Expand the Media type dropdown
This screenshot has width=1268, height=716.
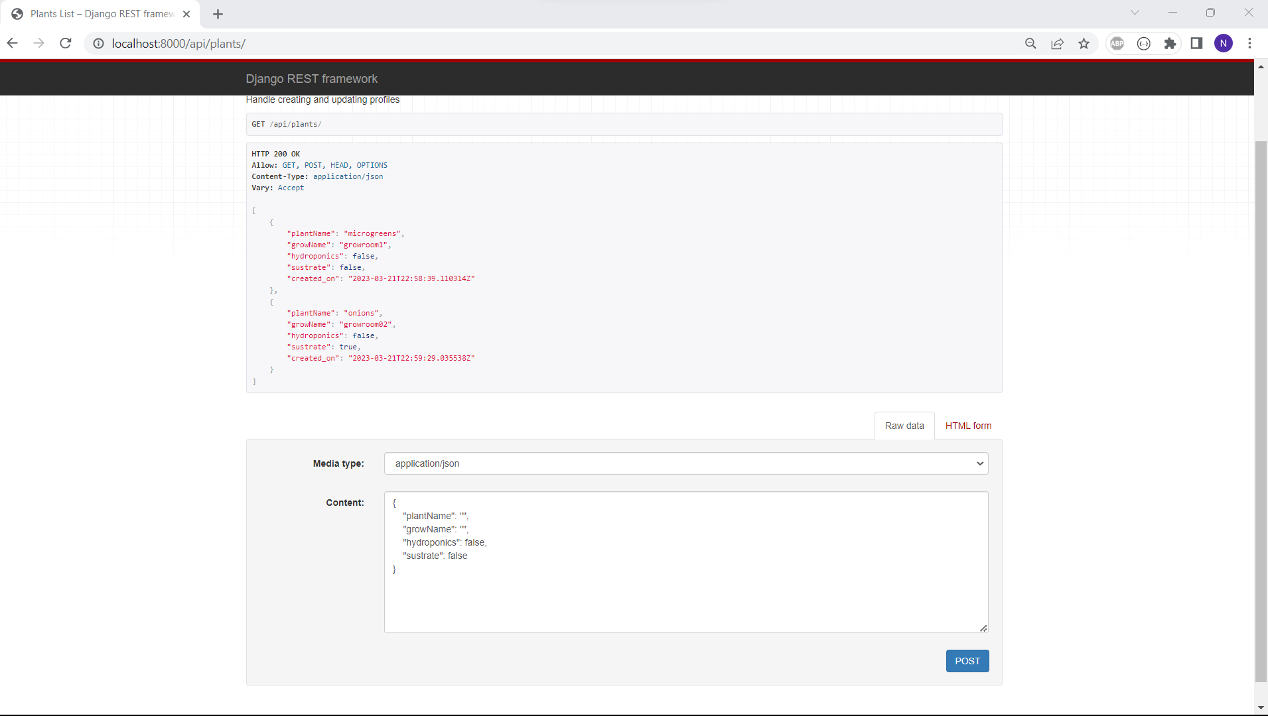click(685, 463)
